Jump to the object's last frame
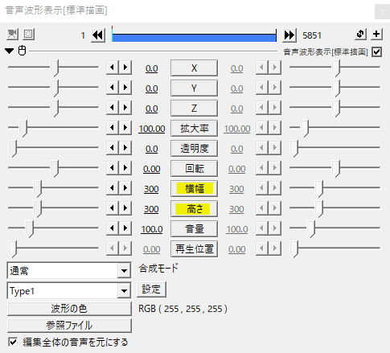This screenshot has height=353, width=390. (x=289, y=35)
